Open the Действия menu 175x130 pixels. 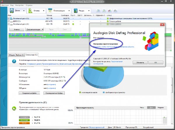5,5
